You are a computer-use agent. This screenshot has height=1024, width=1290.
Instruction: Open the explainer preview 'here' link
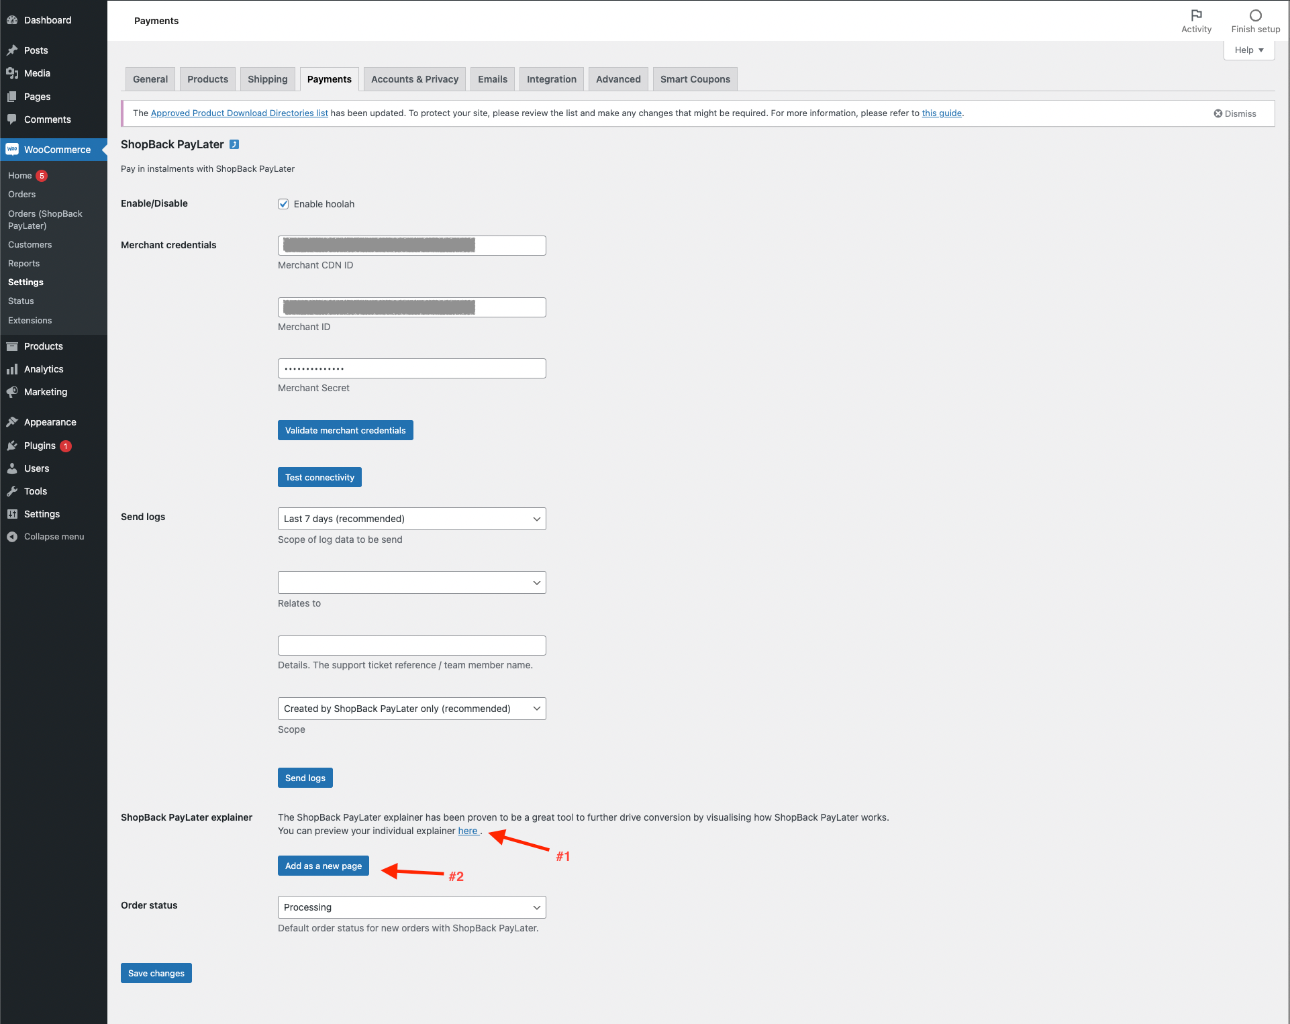click(468, 831)
